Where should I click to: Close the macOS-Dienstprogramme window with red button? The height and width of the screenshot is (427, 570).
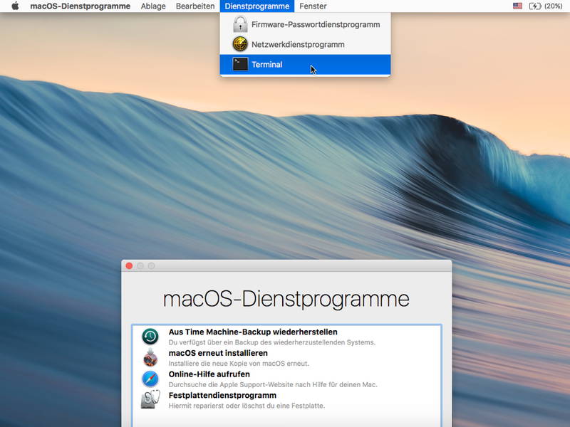coord(129,266)
